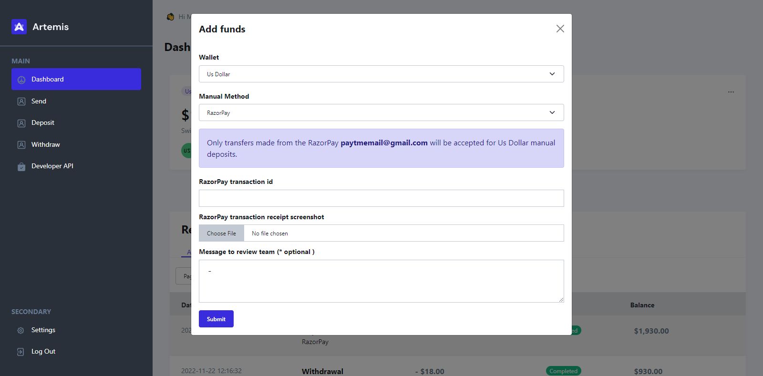Click the Withdraw sidebar icon
Screen dimensions: 763x376
21,145
